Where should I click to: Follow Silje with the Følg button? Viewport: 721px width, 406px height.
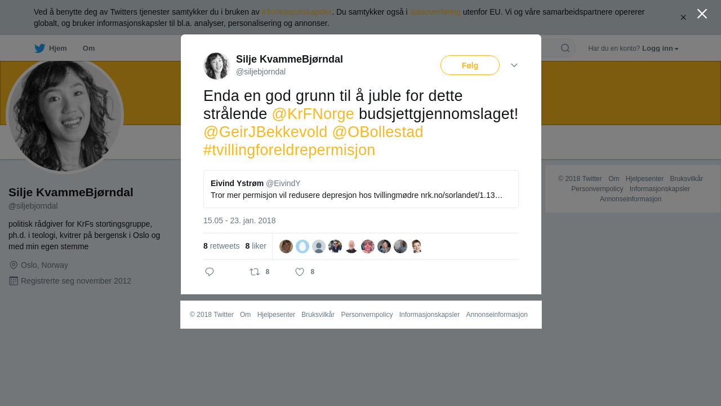470,65
